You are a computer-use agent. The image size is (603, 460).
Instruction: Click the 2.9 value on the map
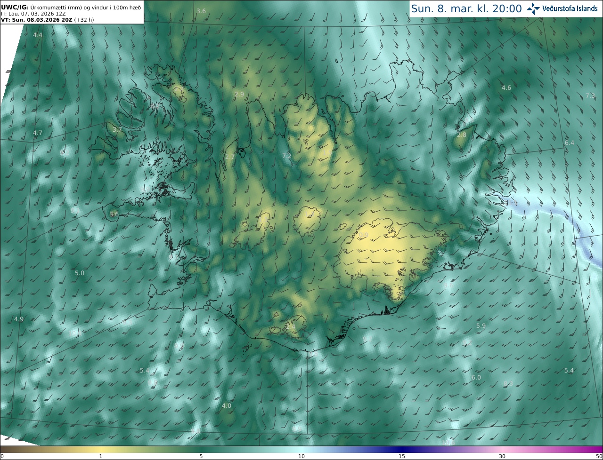point(239,95)
